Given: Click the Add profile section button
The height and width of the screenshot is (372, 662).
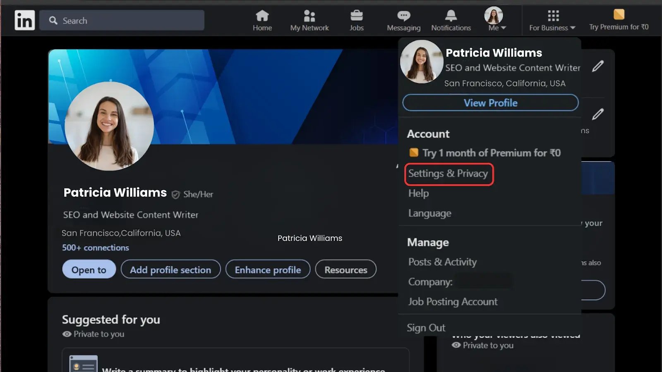Looking at the screenshot, I should (170, 269).
